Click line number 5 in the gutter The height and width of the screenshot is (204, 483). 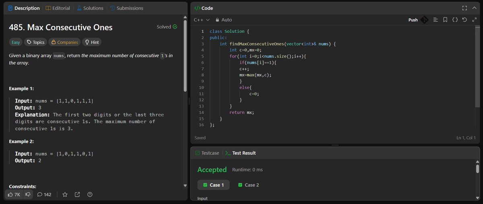pyautogui.click(x=202, y=56)
